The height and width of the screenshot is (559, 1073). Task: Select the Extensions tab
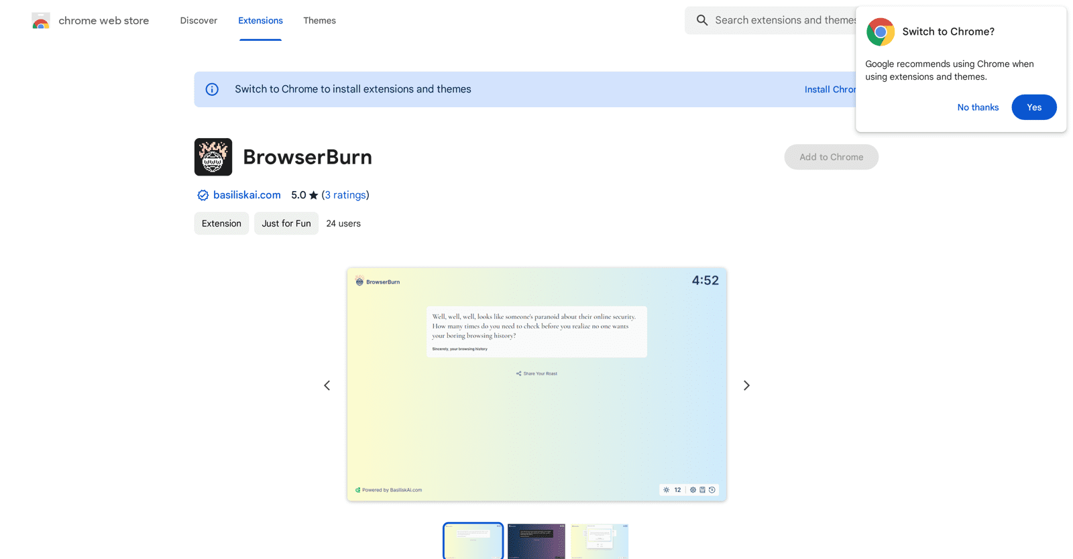point(260,21)
